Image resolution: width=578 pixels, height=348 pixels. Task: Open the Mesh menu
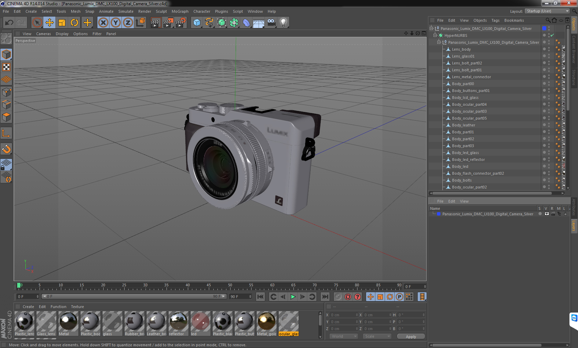pyautogui.click(x=76, y=11)
